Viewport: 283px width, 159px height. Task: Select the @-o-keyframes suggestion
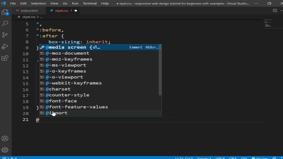[x=99, y=71]
